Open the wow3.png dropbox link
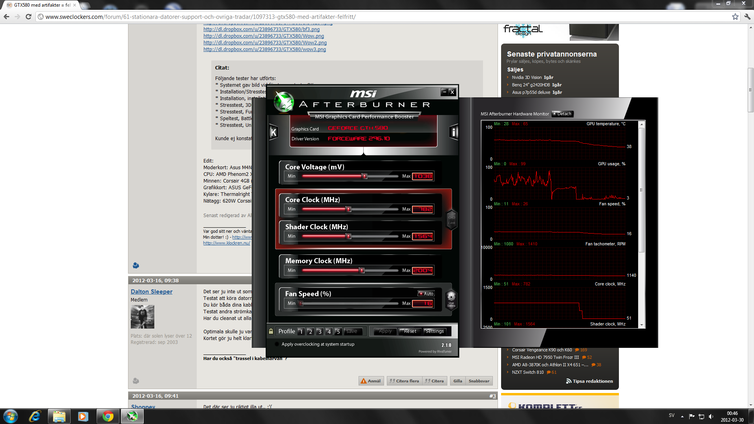Image resolution: width=754 pixels, height=424 pixels. pyautogui.click(x=264, y=49)
